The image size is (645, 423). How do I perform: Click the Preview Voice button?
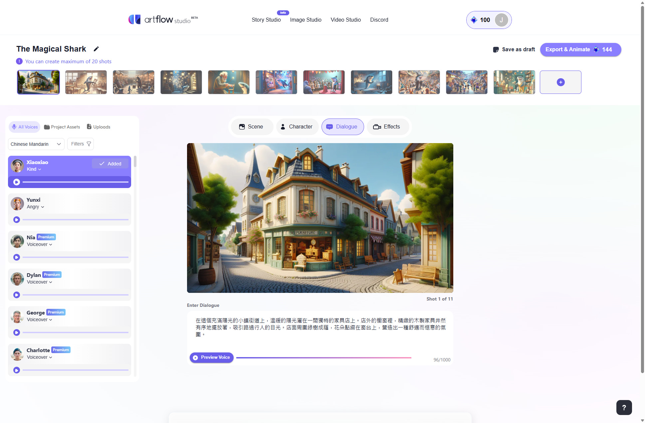(x=211, y=357)
